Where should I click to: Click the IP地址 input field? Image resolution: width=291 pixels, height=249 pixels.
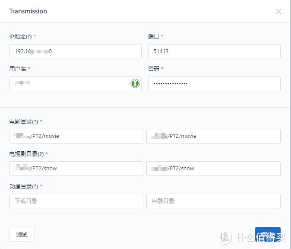[76, 51]
